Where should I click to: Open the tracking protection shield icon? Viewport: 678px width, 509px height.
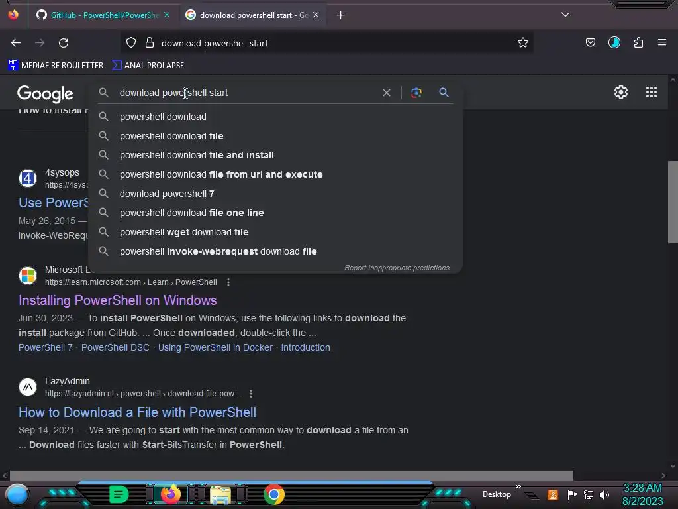click(131, 43)
